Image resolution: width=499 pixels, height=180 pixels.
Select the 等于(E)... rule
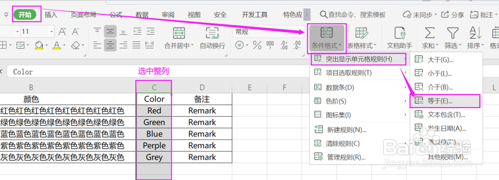pyautogui.click(x=446, y=101)
